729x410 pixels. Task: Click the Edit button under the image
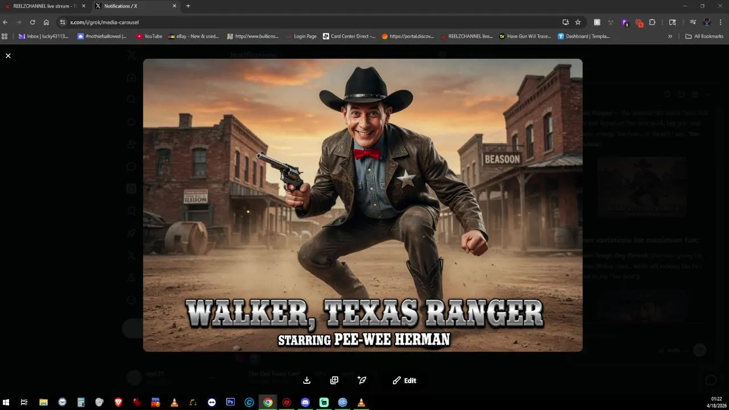pyautogui.click(x=404, y=380)
